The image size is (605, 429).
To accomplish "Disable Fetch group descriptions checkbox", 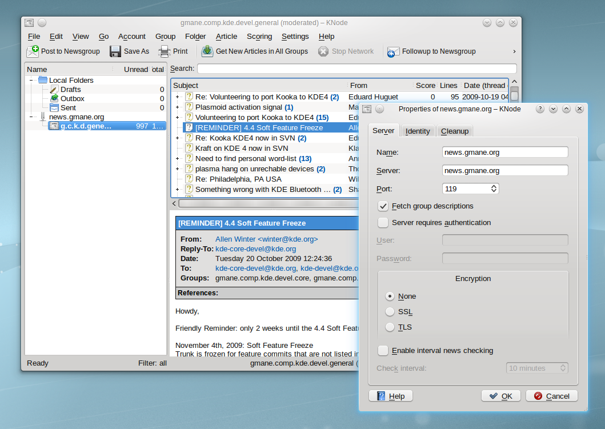I will 383,206.
